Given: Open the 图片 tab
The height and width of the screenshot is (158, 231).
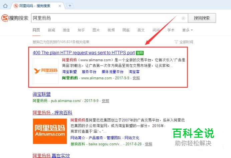Looking at the screenshot, I should click(96, 30).
